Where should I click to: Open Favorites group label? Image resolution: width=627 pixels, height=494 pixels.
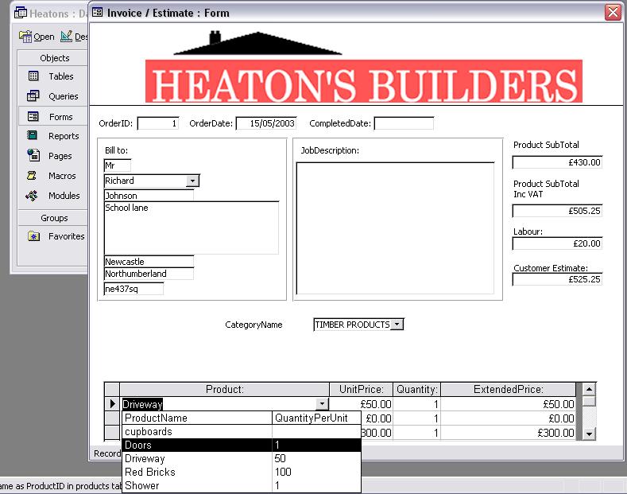click(x=67, y=236)
